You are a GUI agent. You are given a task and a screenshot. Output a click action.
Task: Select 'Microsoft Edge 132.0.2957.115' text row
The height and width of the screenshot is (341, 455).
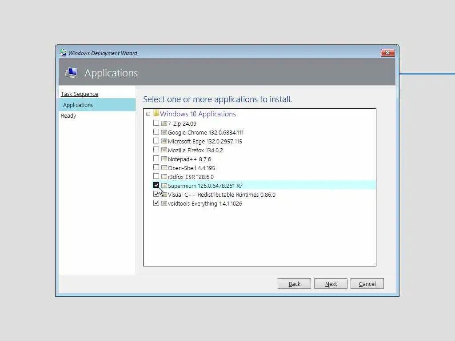coord(205,142)
